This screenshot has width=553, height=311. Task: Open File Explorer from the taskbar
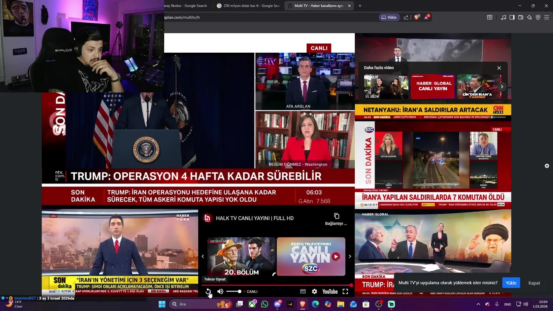(340, 304)
